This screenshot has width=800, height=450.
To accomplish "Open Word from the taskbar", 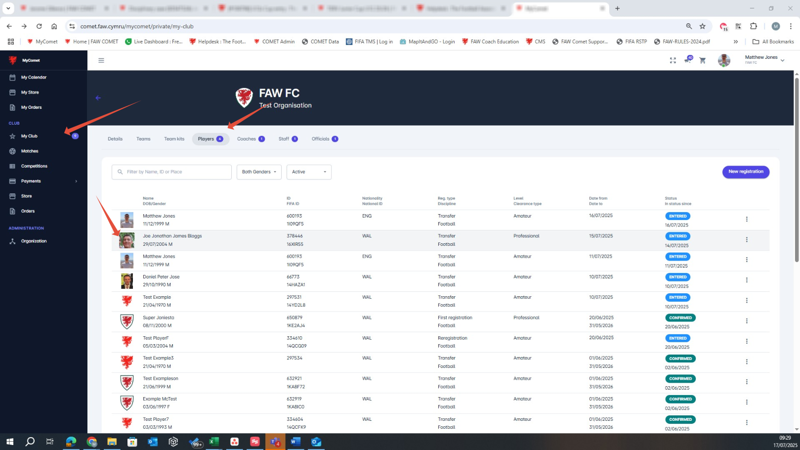I will pyautogui.click(x=295, y=442).
